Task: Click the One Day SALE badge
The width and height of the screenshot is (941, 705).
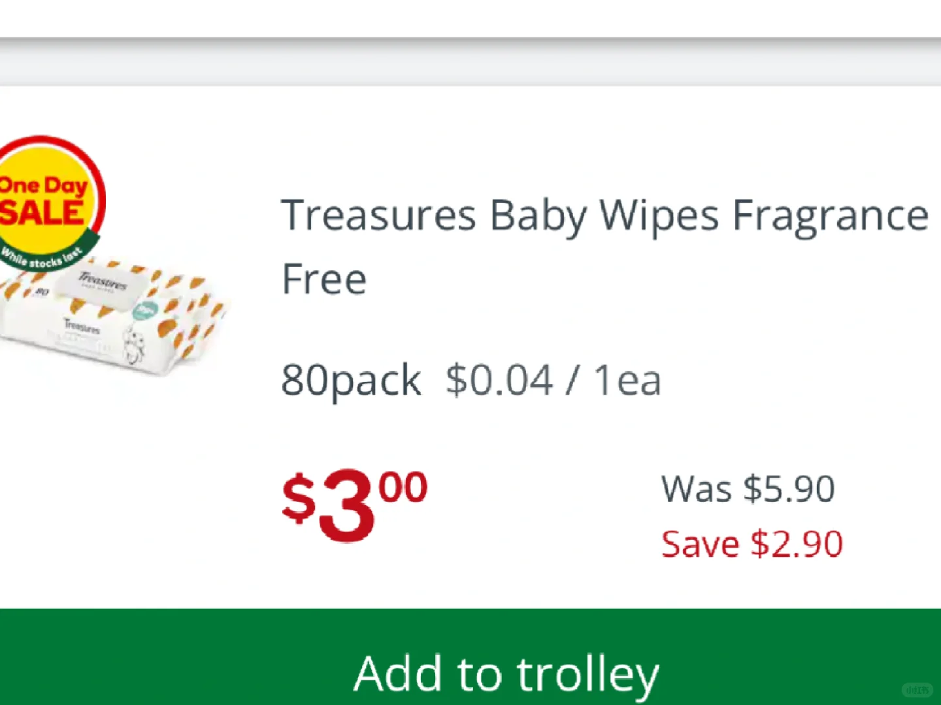Action: tap(44, 196)
